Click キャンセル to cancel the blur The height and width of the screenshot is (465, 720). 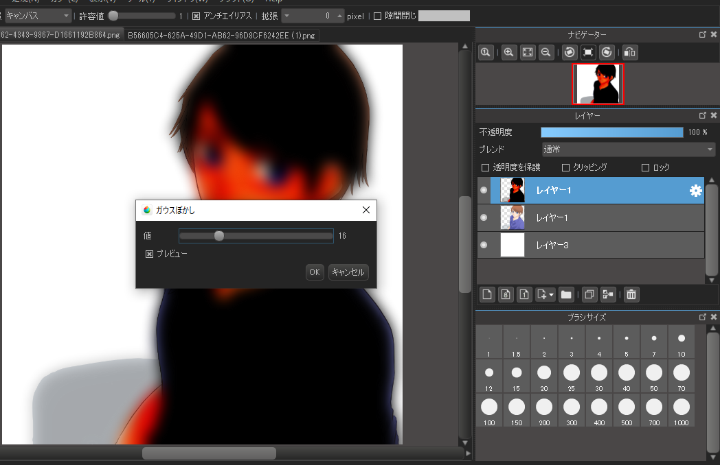pyautogui.click(x=348, y=272)
